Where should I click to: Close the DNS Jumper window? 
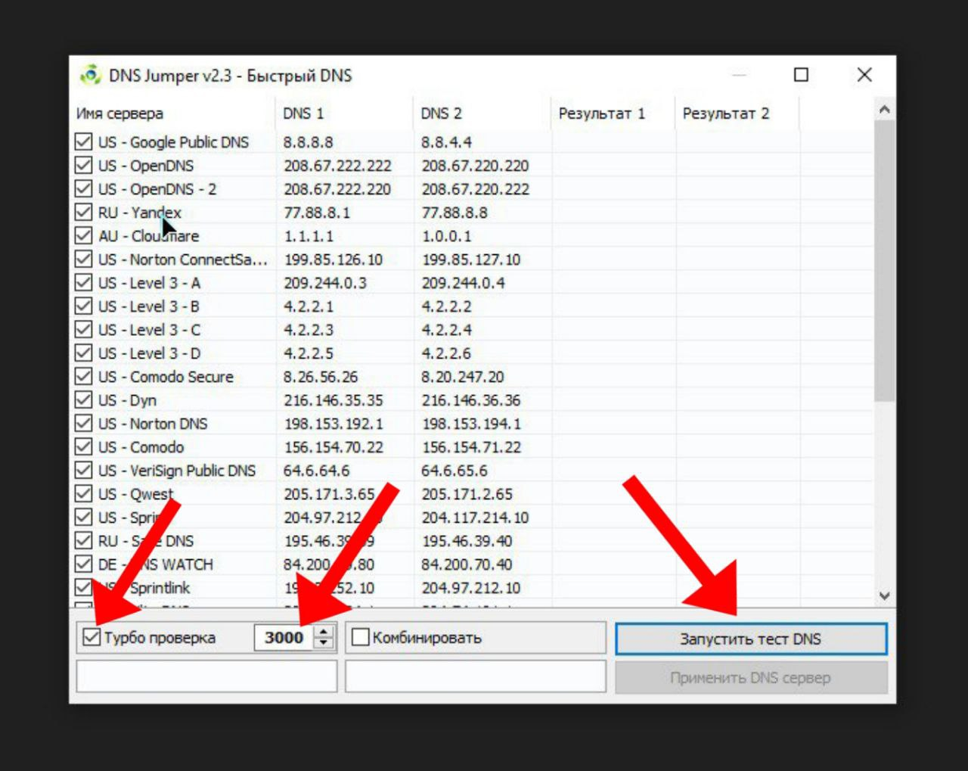(864, 74)
